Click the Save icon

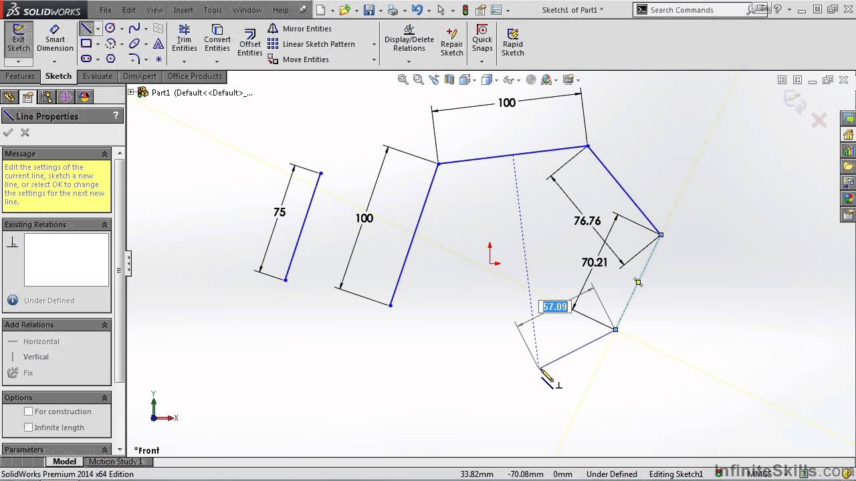click(x=368, y=10)
